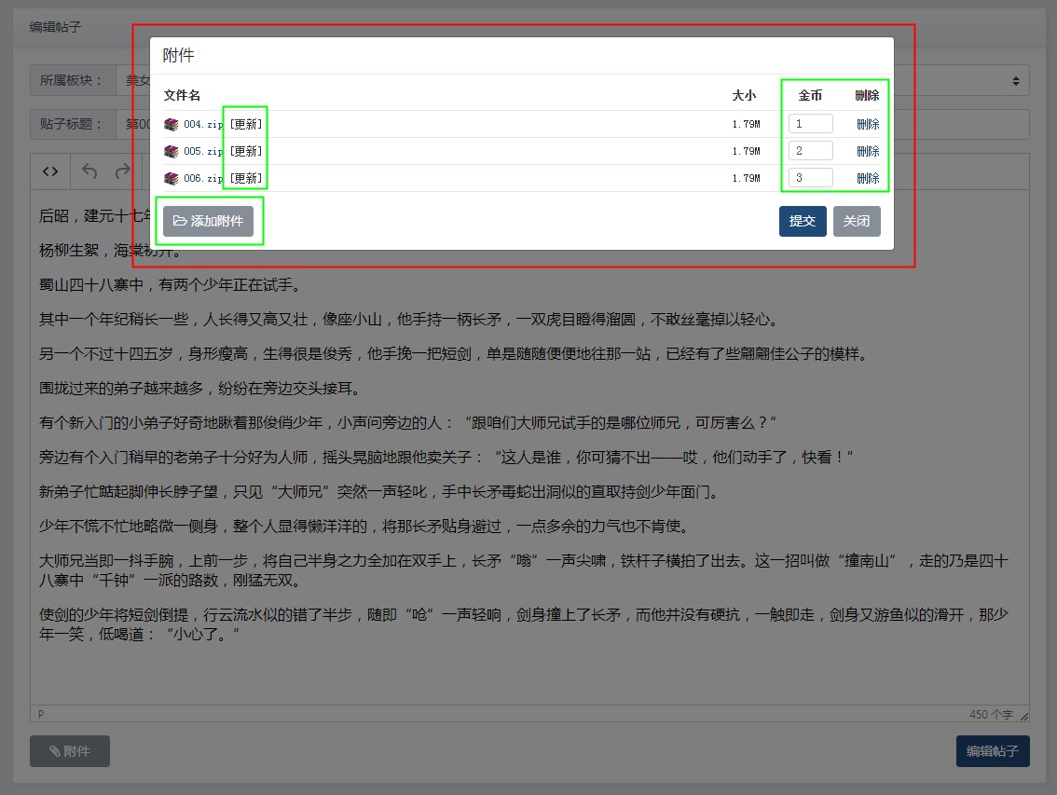Image resolution: width=1057 pixels, height=795 pixels.
Task: Click the 005.zip archive file icon
Action: coord(171,151)
